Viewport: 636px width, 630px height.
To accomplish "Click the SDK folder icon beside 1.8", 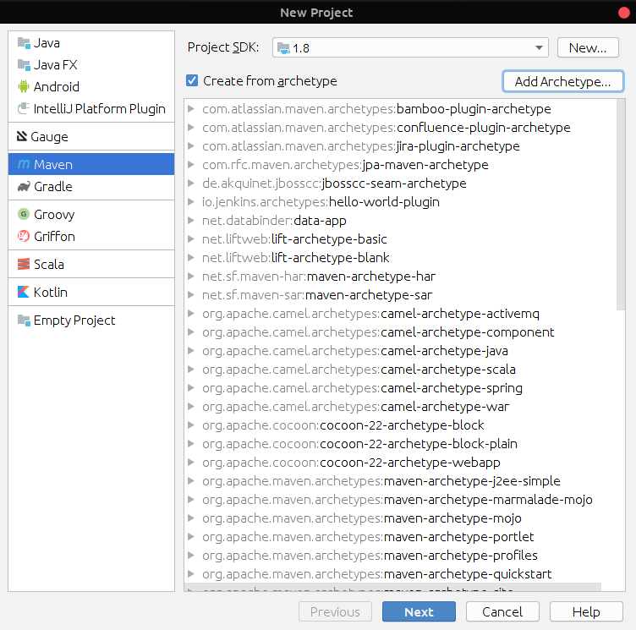I will point(283,48).
